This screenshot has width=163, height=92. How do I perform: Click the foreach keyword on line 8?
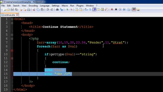(x=44, y=47)
